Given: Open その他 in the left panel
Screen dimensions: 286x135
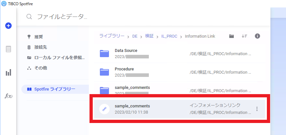Looking at the screenshot, I should point(41,68).
